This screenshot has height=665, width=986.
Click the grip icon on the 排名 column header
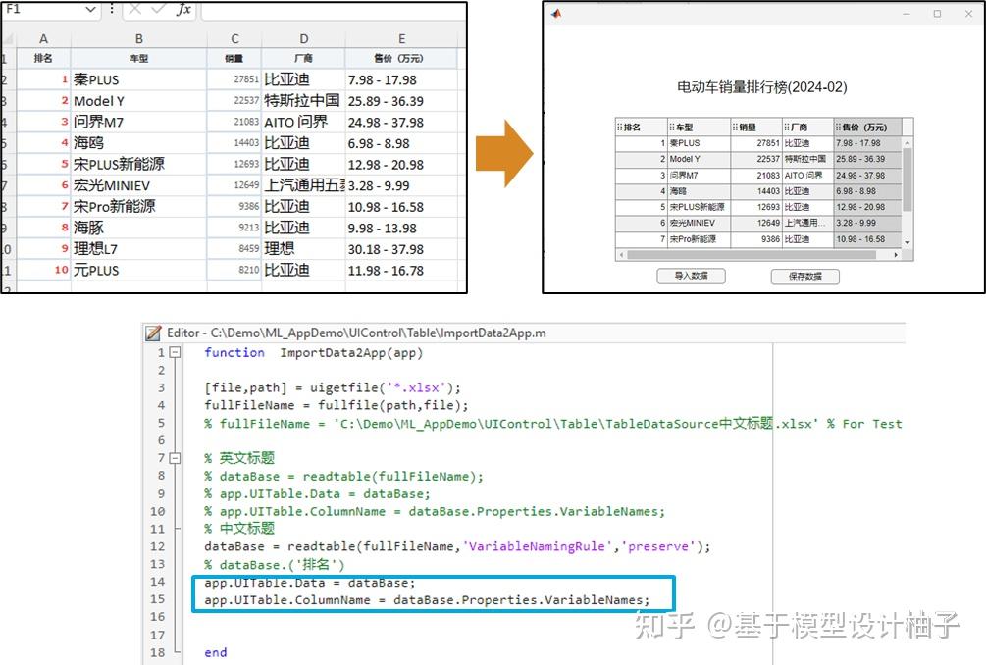[x=619, y=126]
